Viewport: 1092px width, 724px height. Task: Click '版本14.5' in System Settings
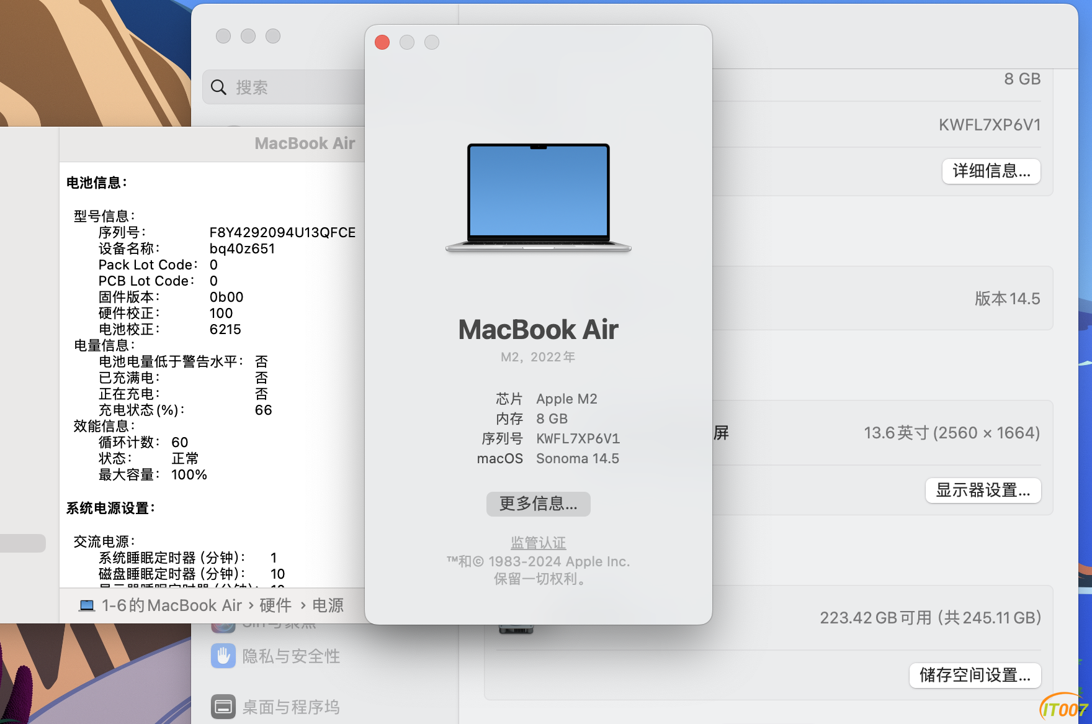pyautogui.click(x=1008, y=299)
